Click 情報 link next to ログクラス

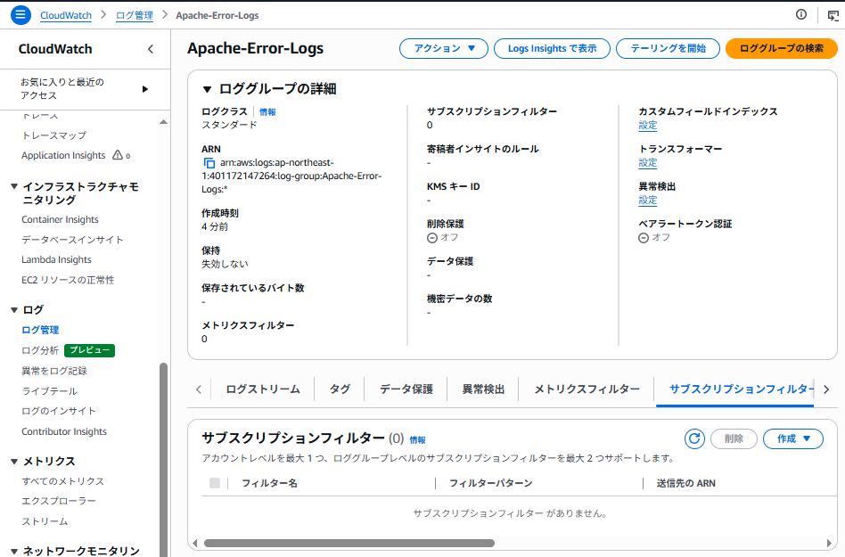267,112
